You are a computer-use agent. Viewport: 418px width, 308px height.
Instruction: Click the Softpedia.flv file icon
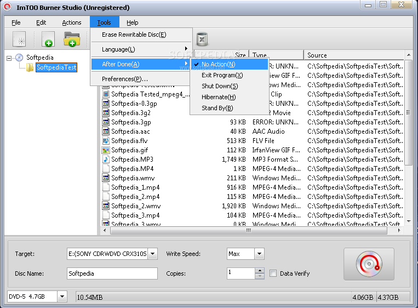click(106, 141)
